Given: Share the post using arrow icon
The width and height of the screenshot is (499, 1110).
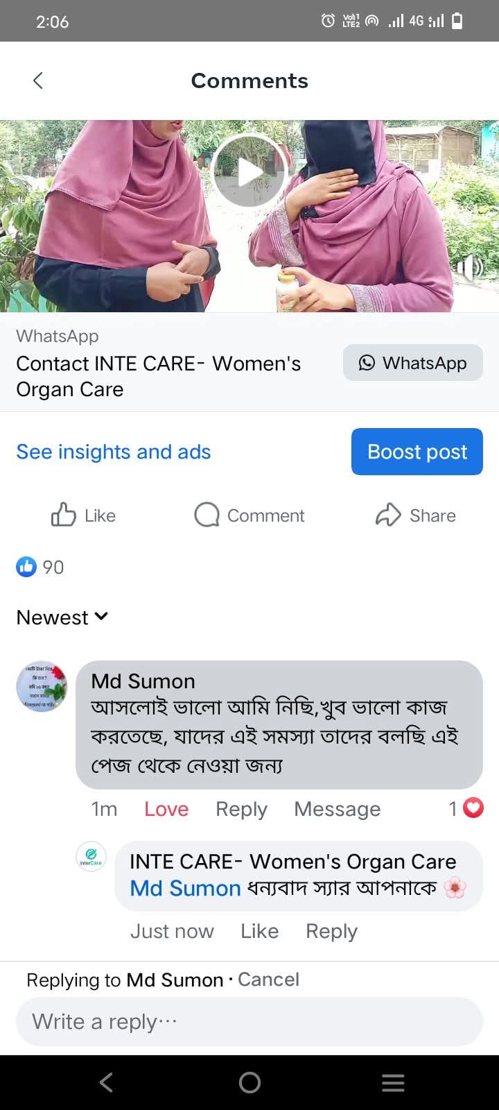Looking at the screenshot, I should 388,515.
